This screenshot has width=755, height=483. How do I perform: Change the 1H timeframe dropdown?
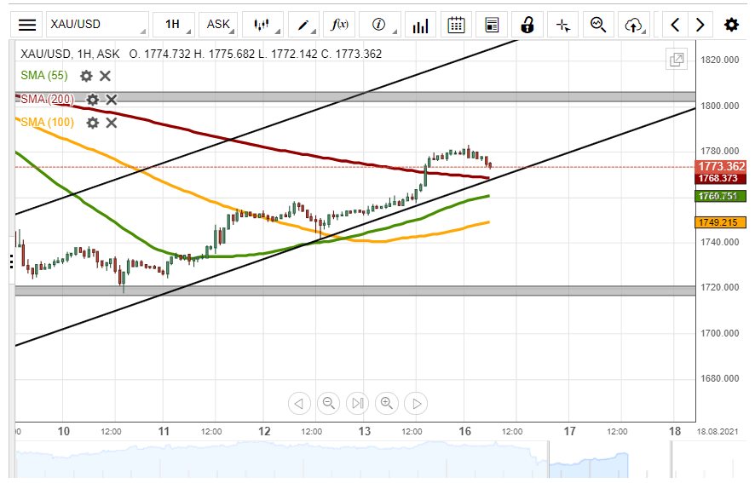pos(173,25)
